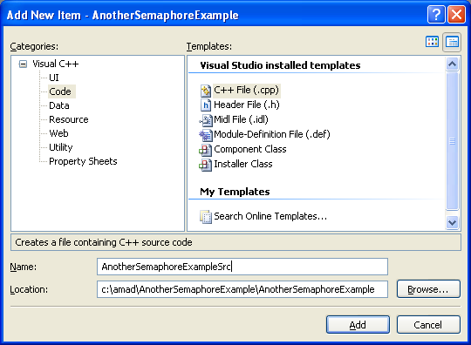Click the Add button

click(x=358, y=325)
